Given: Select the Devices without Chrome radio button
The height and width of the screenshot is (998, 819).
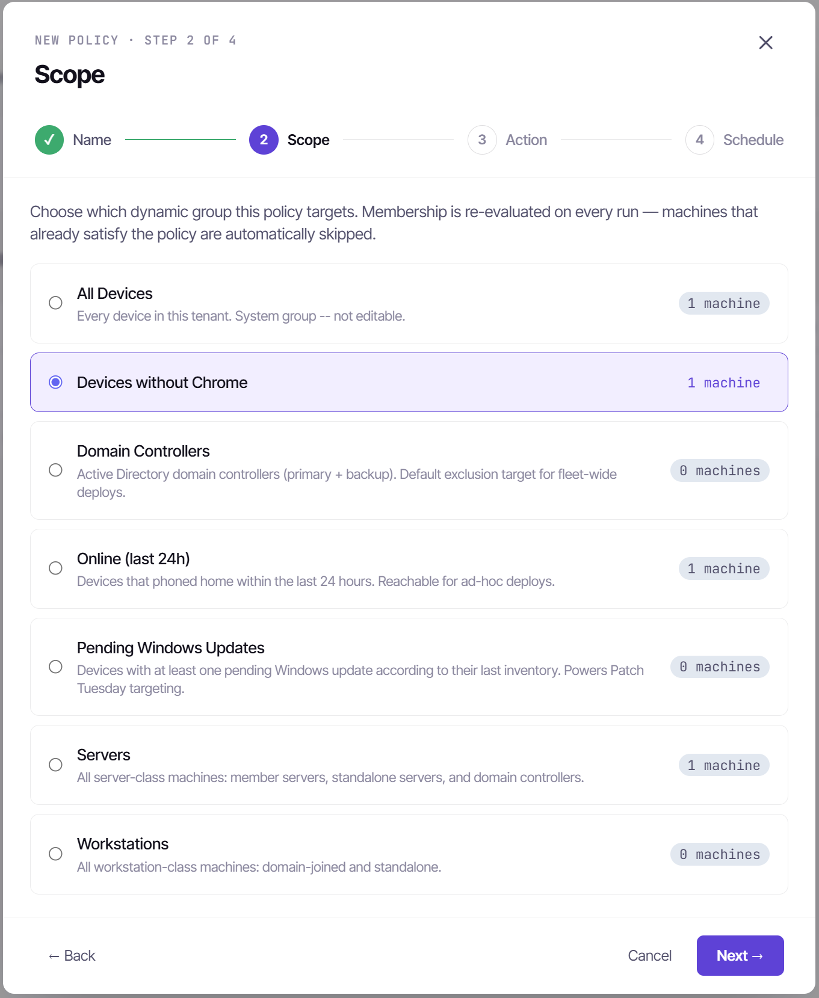Looking at the screenshot, I should 55,382.
